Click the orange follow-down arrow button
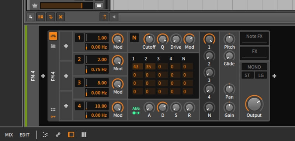Image resolution: width=295 pixels, height=141 pixels. (x=51, y=17)
